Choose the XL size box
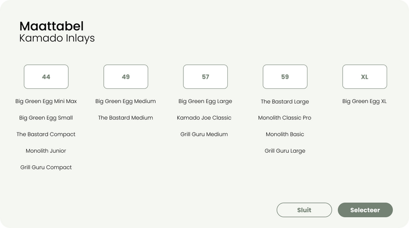 point(365,77)
